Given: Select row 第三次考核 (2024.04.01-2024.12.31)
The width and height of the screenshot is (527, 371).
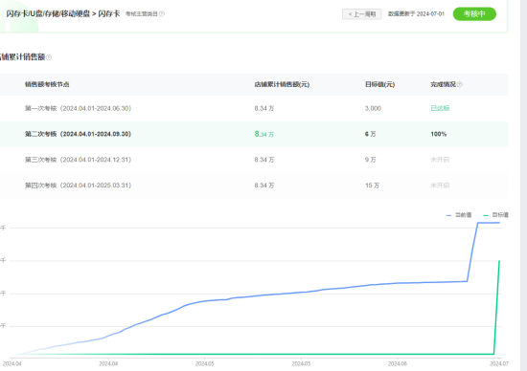Looking at the screenshot, I should pos(254,160).
